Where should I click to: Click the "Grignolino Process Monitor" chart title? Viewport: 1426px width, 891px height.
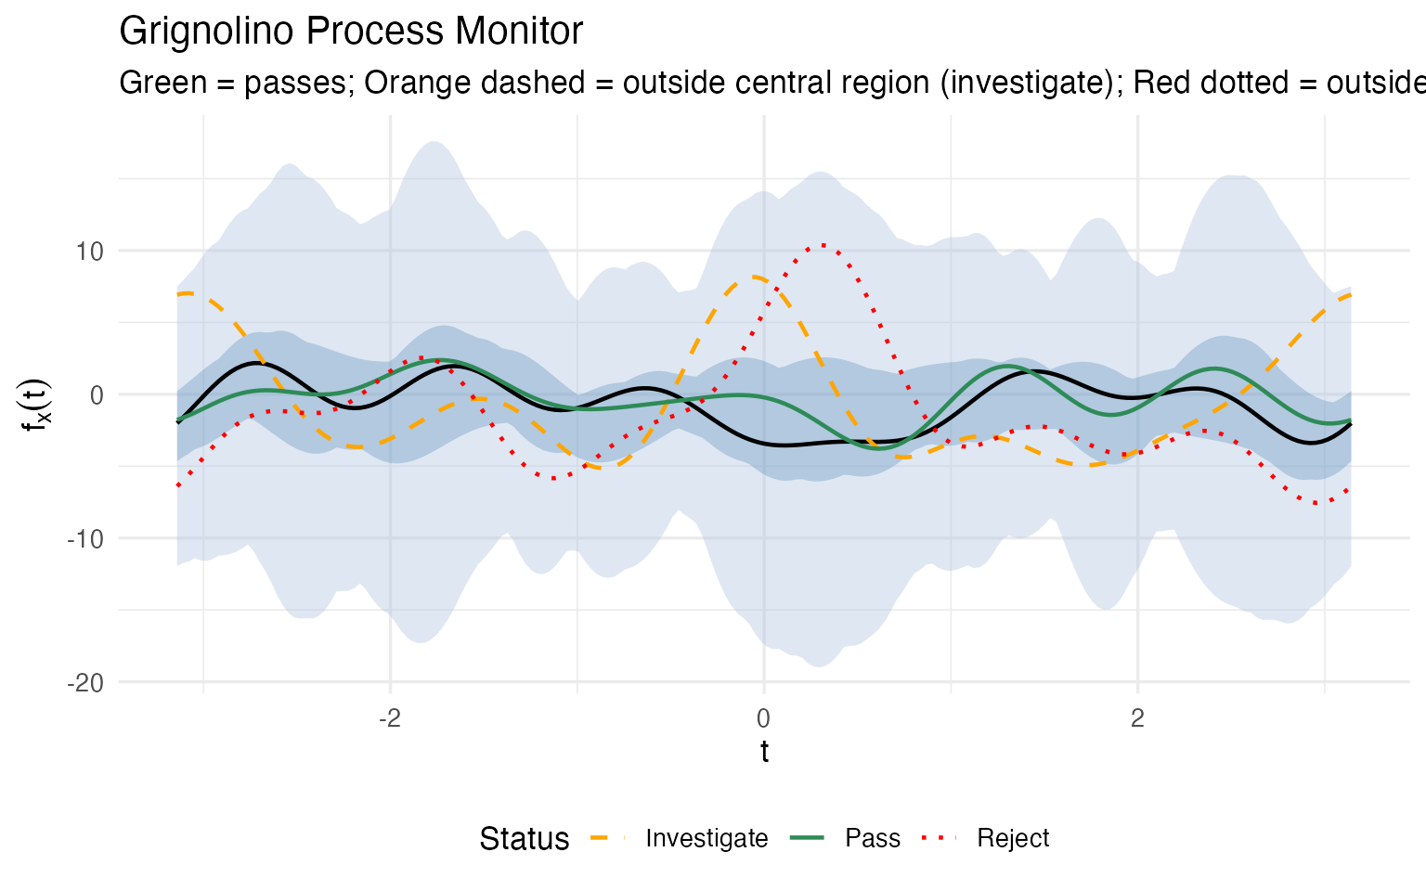click(351, 32)
